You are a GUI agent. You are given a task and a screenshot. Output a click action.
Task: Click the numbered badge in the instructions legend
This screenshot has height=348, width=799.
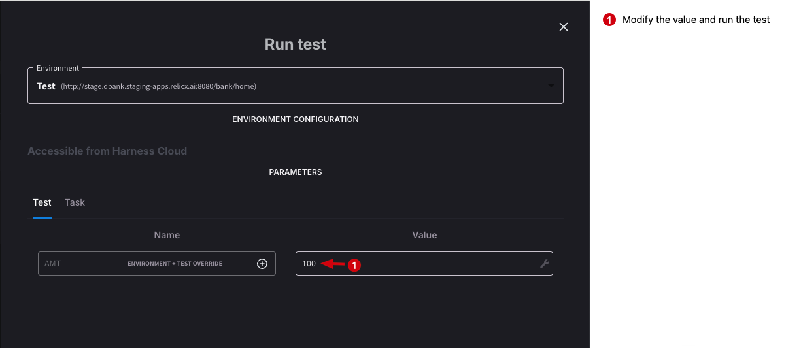(x=609, y=20)
